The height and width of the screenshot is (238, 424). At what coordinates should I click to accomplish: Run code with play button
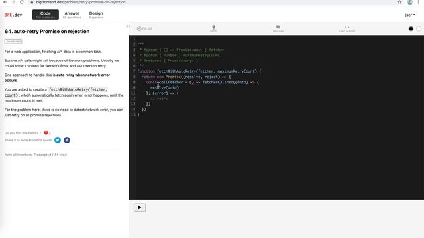[140, 207]
